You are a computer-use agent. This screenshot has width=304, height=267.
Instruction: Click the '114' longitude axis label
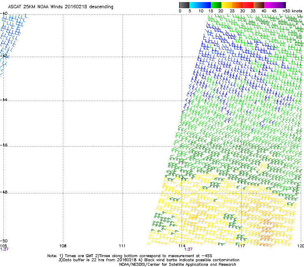pos(182,246)
